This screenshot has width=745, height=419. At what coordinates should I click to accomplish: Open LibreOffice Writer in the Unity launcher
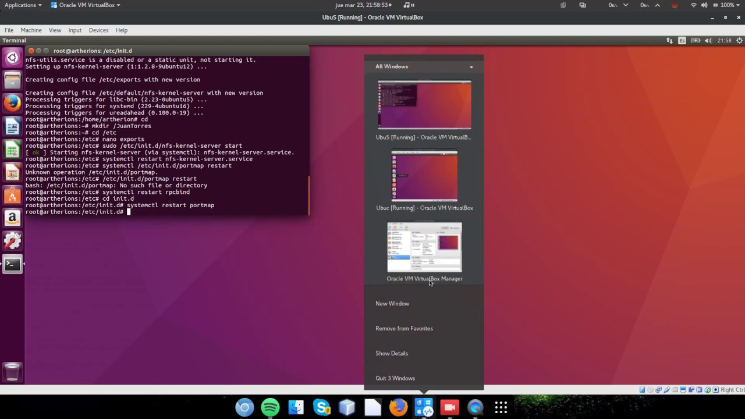(12, 126)
